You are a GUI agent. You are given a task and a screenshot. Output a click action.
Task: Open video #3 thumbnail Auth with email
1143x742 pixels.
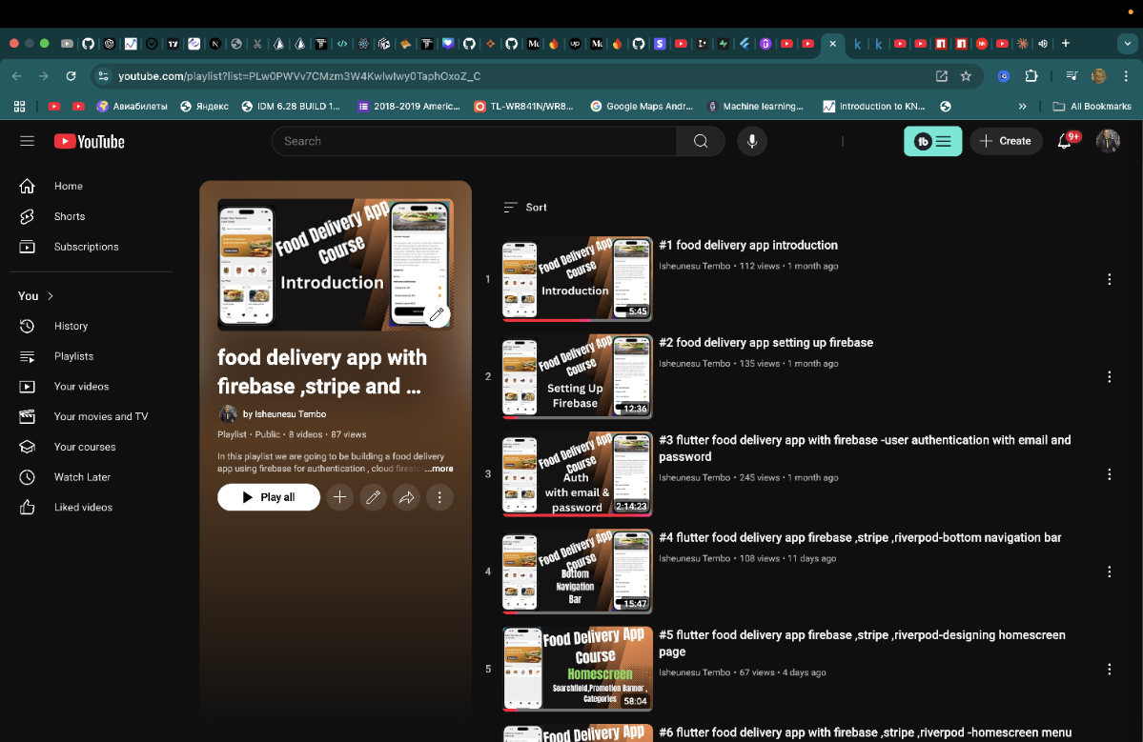point(577,474)
